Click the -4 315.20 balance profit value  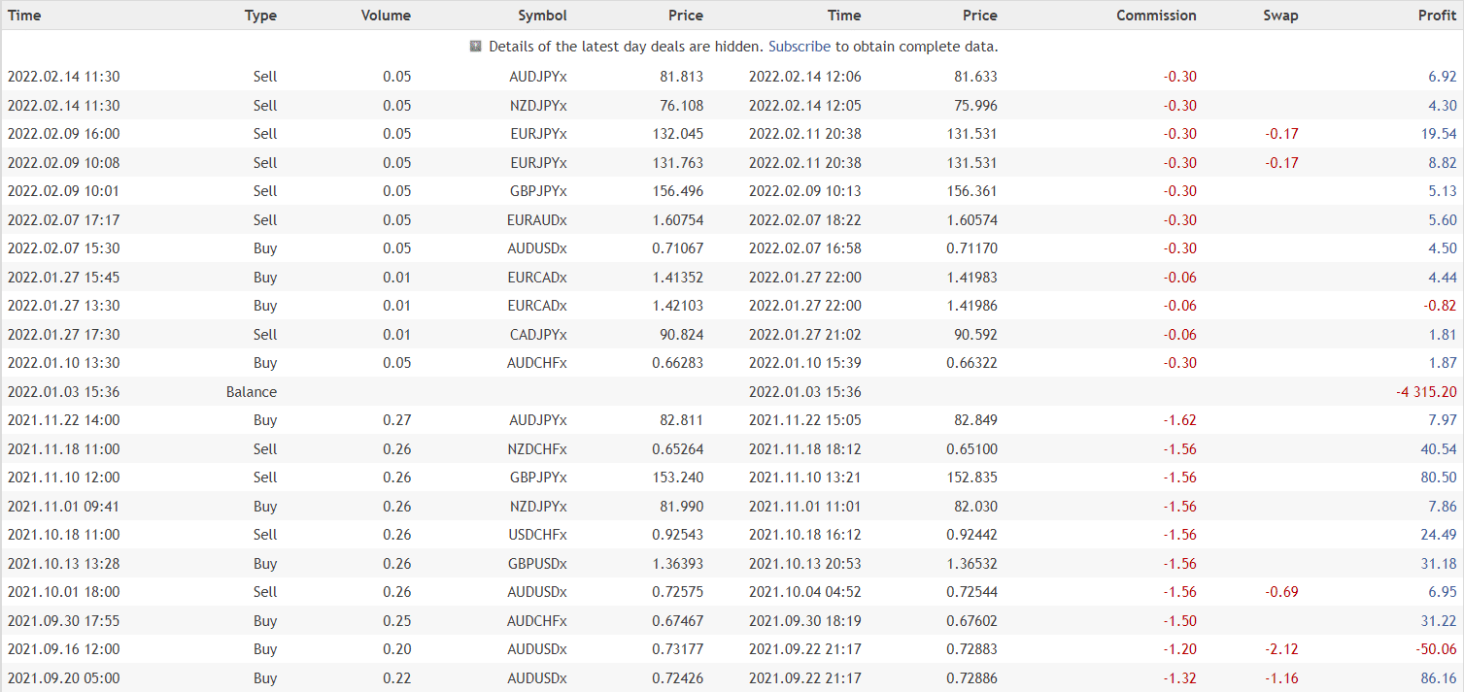point(1425,392)
